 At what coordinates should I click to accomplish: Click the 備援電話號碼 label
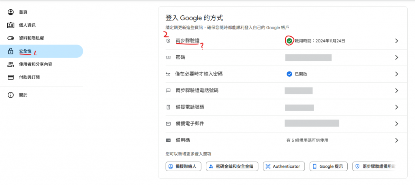point(190,107)
